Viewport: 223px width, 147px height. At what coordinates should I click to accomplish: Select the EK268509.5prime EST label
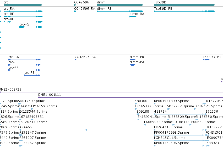(x=182, y=117)
